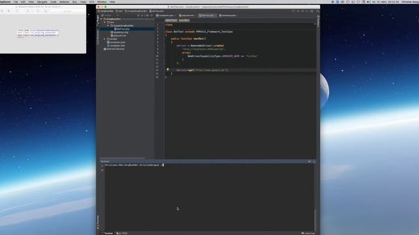
Task: Select composer.lock in the project tree
Action: point(117,46)
